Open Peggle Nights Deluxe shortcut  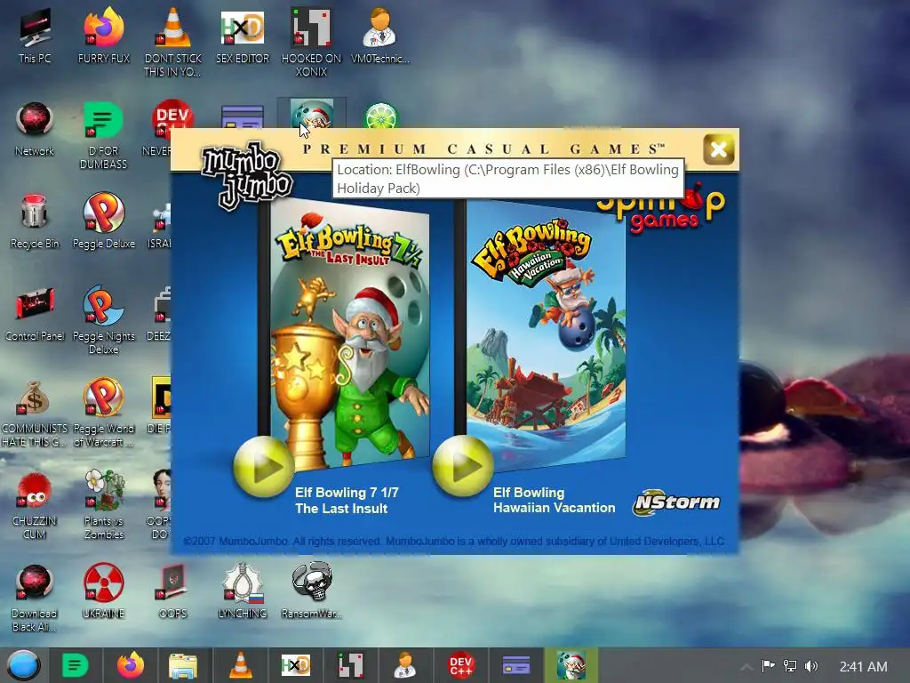(x=104, y=320)
